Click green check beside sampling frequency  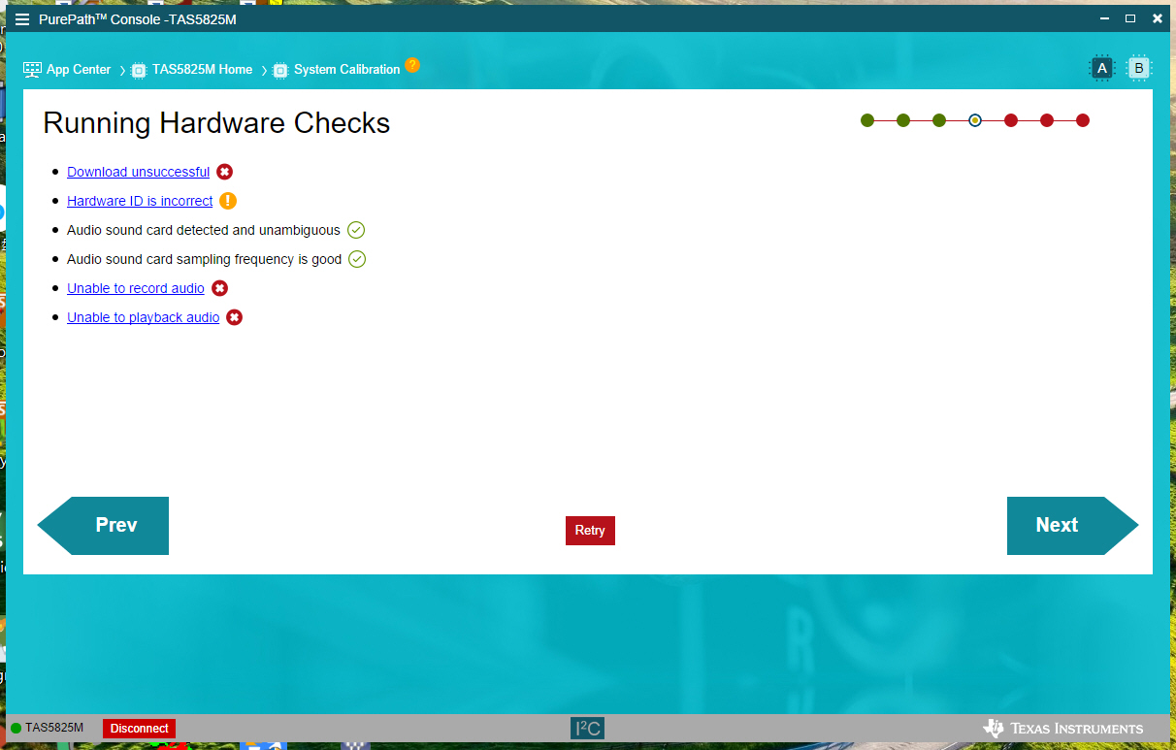pos(357,259)
